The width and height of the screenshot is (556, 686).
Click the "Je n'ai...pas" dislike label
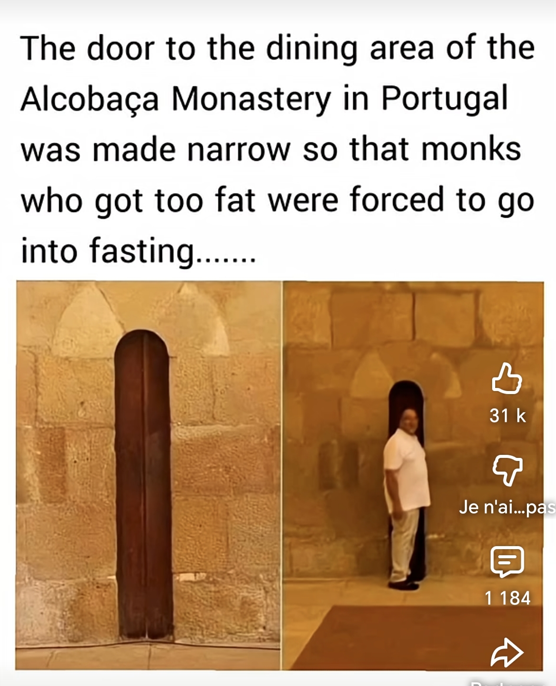click(507, 507)
